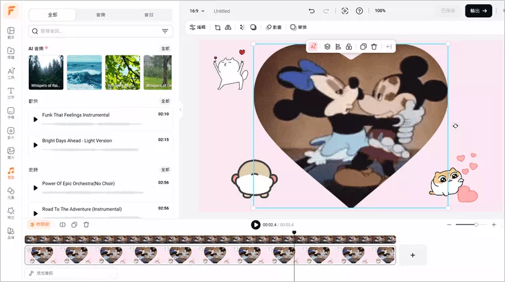Select the round hamster sticker on canvas
Screen dimensions: 505x282
[255, 178]
